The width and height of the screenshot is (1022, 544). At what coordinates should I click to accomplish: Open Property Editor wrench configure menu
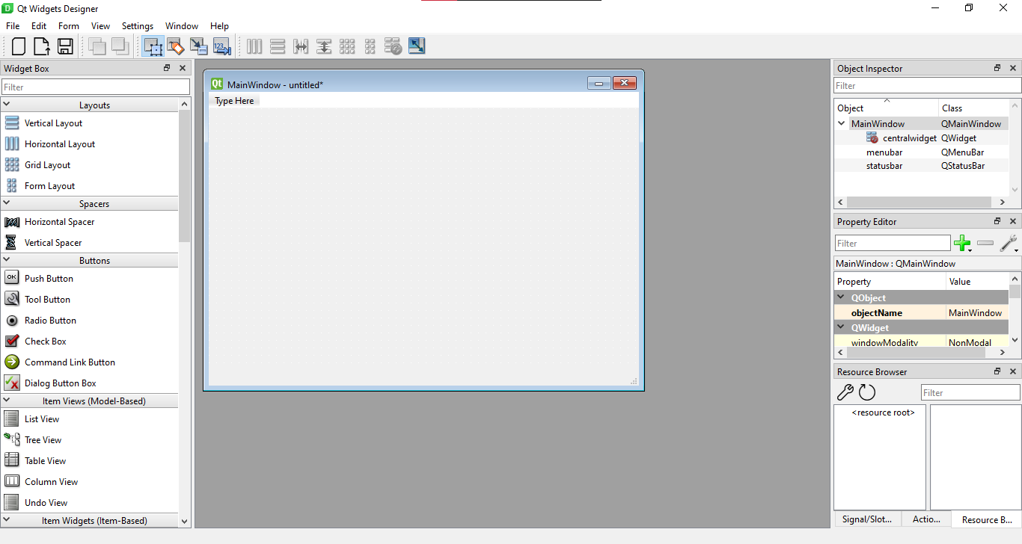pyautogui.click(x=1009, y=243)
